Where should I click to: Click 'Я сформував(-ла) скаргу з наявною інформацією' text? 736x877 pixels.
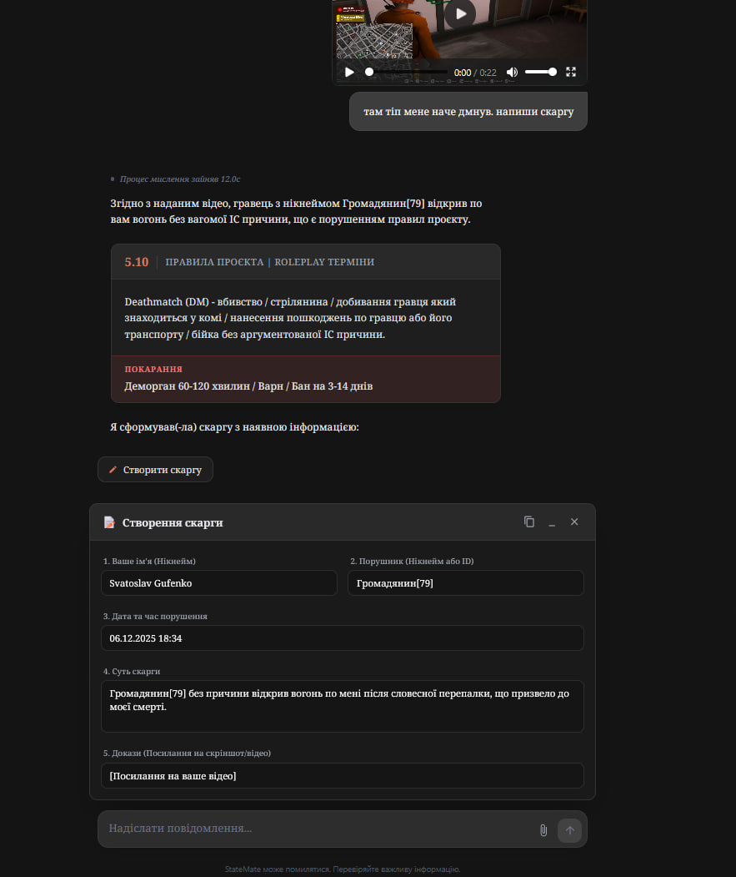pos(234,426)
